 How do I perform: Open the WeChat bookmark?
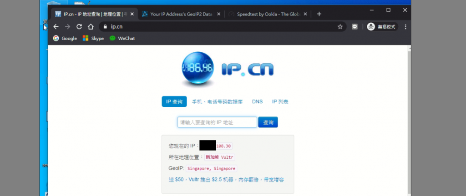[x=122, y=38]
